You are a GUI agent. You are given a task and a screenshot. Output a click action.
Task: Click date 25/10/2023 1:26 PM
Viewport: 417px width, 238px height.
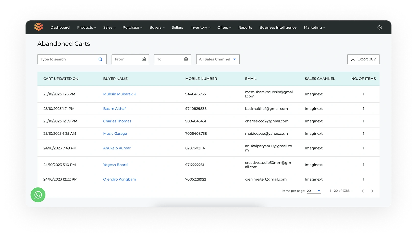(59, 94)
